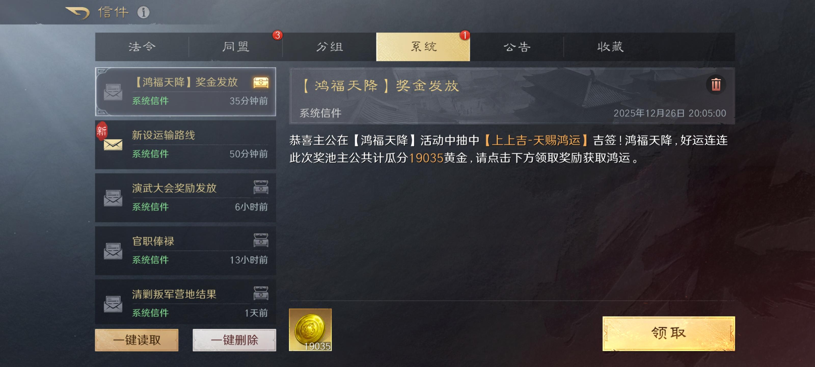Click chest icon on 清剿叛军营地结果 mail

[x=261, y=293]
